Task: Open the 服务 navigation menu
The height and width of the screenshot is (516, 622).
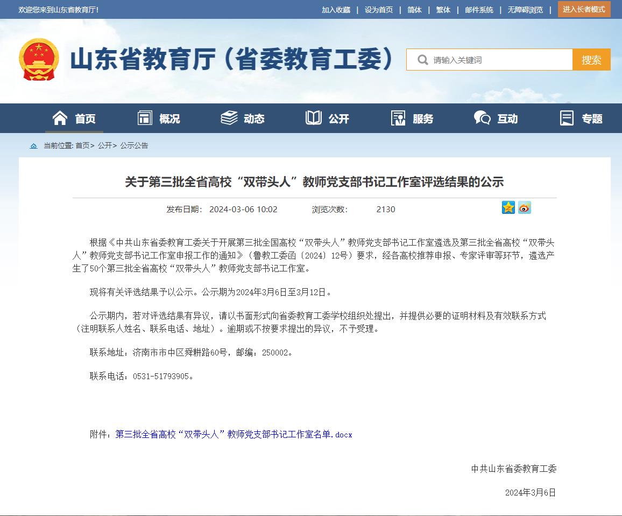Action: pyautogui.click(x=412, y=118)
